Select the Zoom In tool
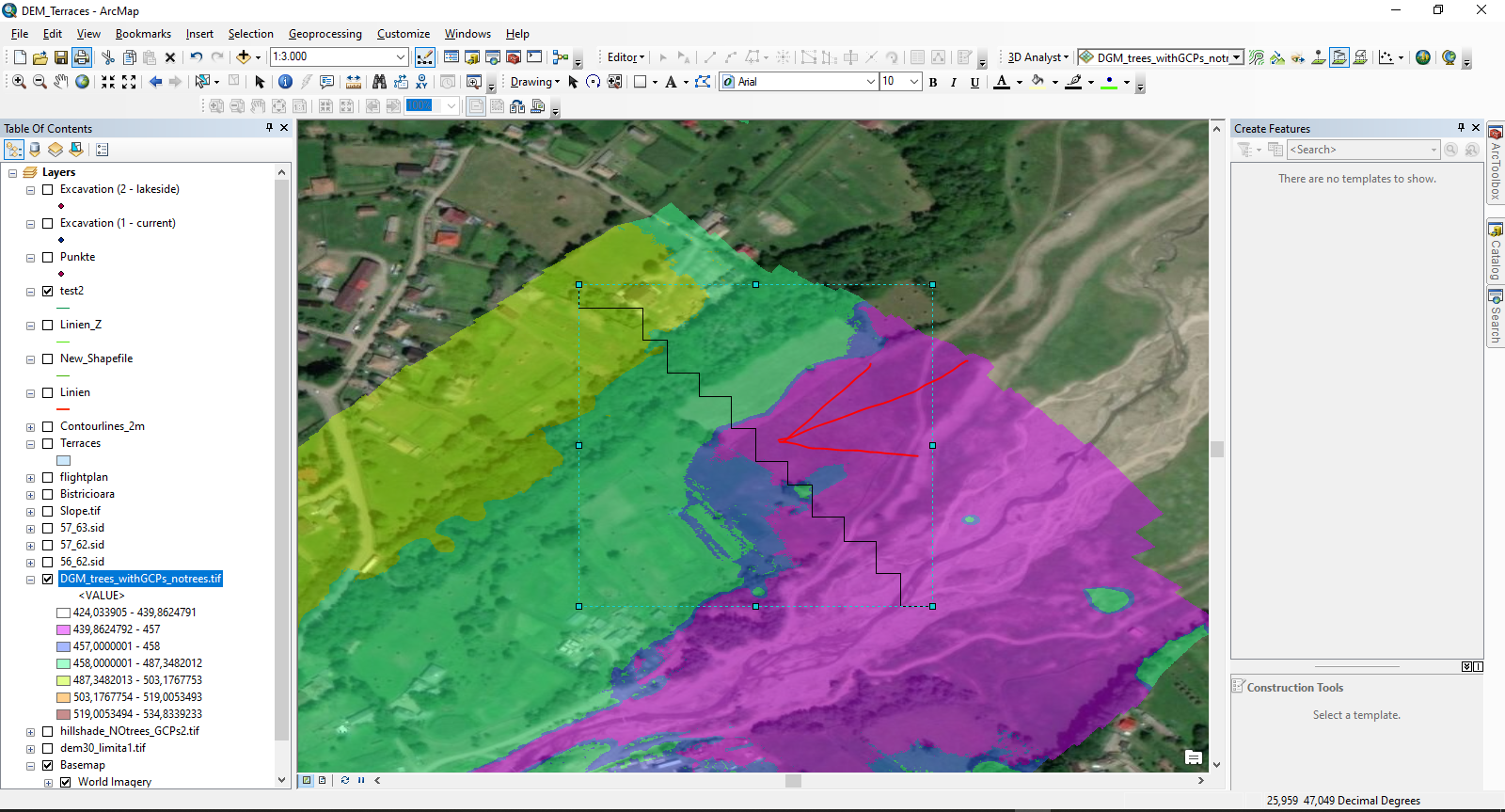The height and width of the screenshot is (812, 1505). point(19,82)
